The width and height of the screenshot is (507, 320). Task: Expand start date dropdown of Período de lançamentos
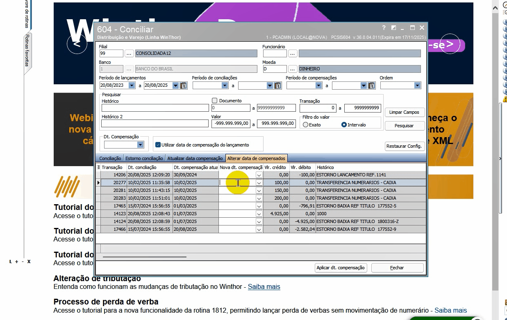click(132, 86)
